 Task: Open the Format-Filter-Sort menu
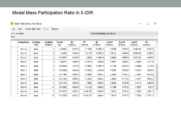[x=32, y=29]
